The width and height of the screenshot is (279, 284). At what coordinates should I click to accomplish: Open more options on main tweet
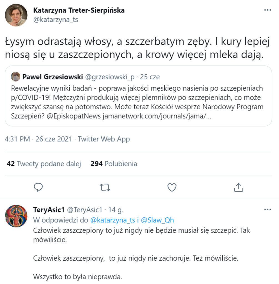[x=267, y=10]
